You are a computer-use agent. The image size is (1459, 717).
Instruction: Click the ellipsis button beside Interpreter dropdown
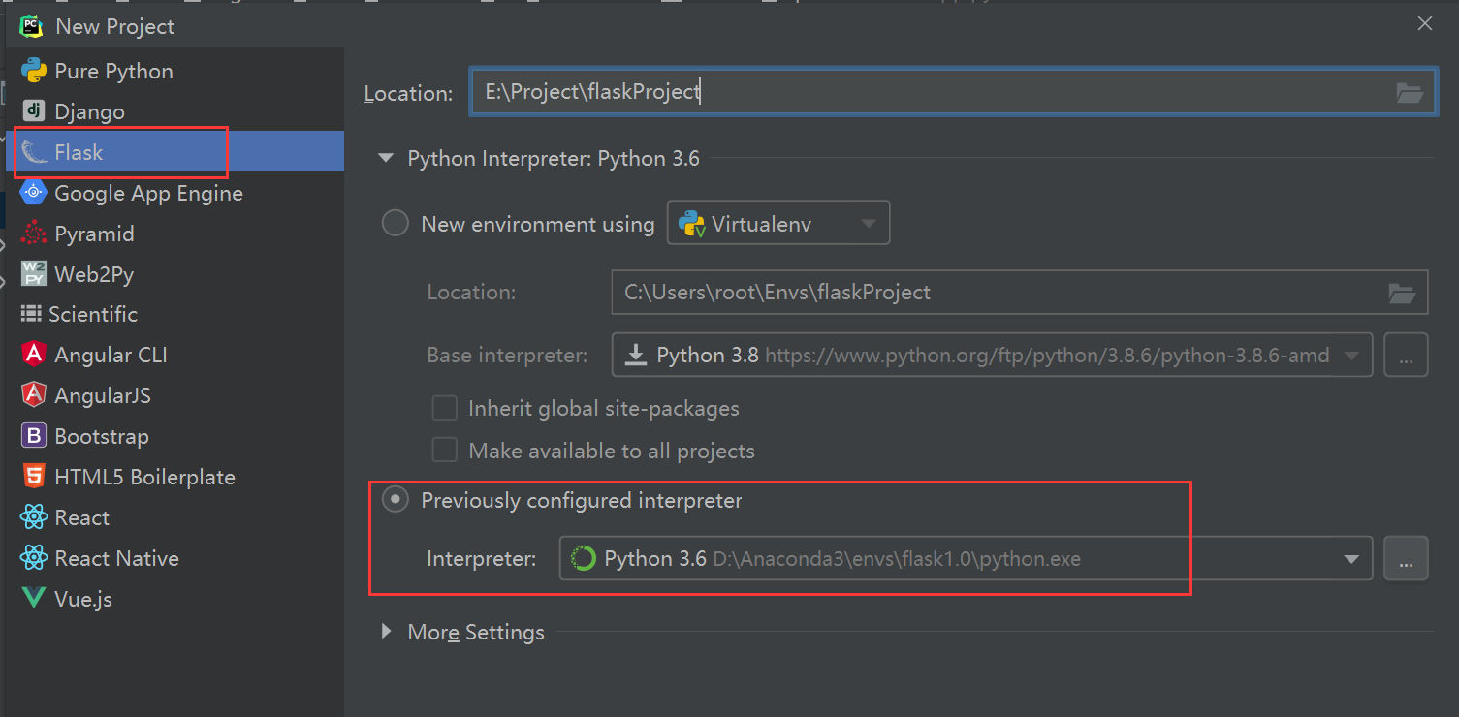[1406, 559]
